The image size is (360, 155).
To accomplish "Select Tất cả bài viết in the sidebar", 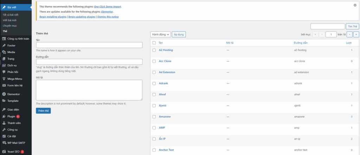I will (11, 14).
